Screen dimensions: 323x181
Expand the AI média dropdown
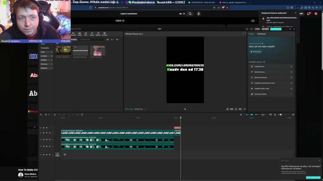point(52,56)
